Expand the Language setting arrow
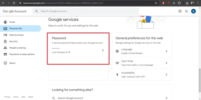Screen dimensions: 201x100 (166, 51)
